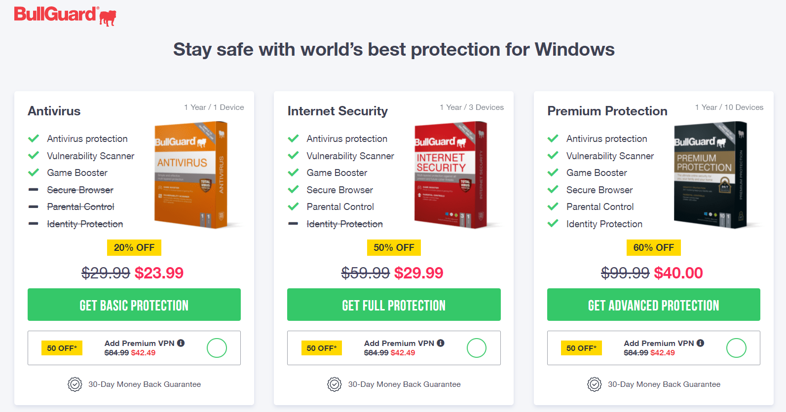Click the 60% OFF yellow badge
The width and height of the screenshot is (786, 412).
[654, 247]
